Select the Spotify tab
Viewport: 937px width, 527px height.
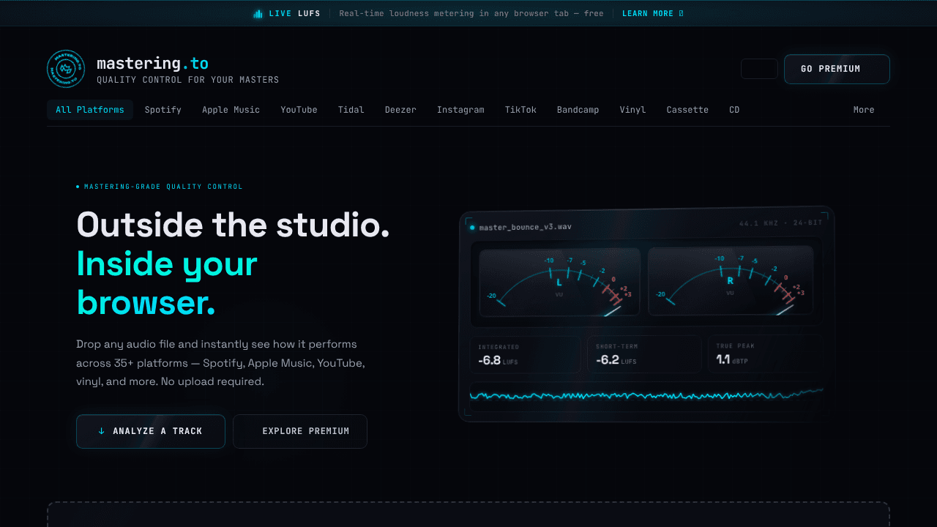(163, 110)
